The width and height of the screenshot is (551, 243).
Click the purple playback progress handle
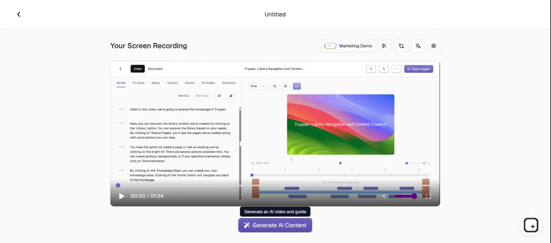[118, 185]
